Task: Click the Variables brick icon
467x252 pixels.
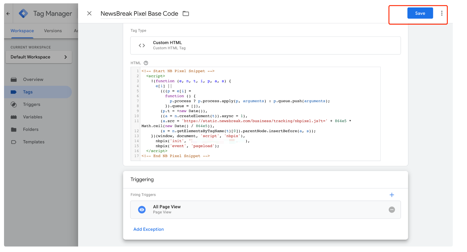Action: tap(14, 117)
